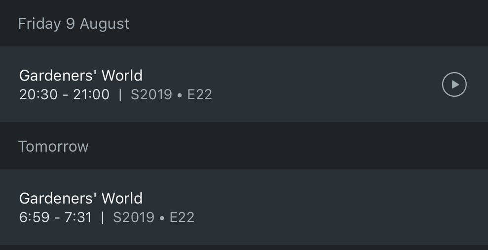Play the Friday Gardeners' World episode
The height and width of the screenshot is (250, 488).
pos(454,84)
